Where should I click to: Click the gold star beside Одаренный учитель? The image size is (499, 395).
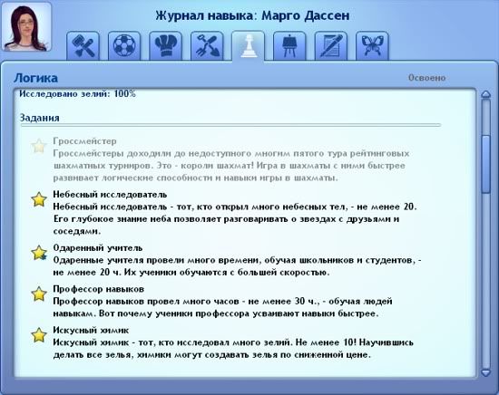39,253
